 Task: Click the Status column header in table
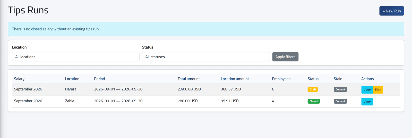click(313, 79)
